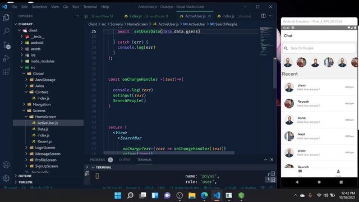The height and width of the screenshot is (202, 359).
Task: Tap the profile tab icon in emulator bottom bar
Action: click(x=338, y=172)
